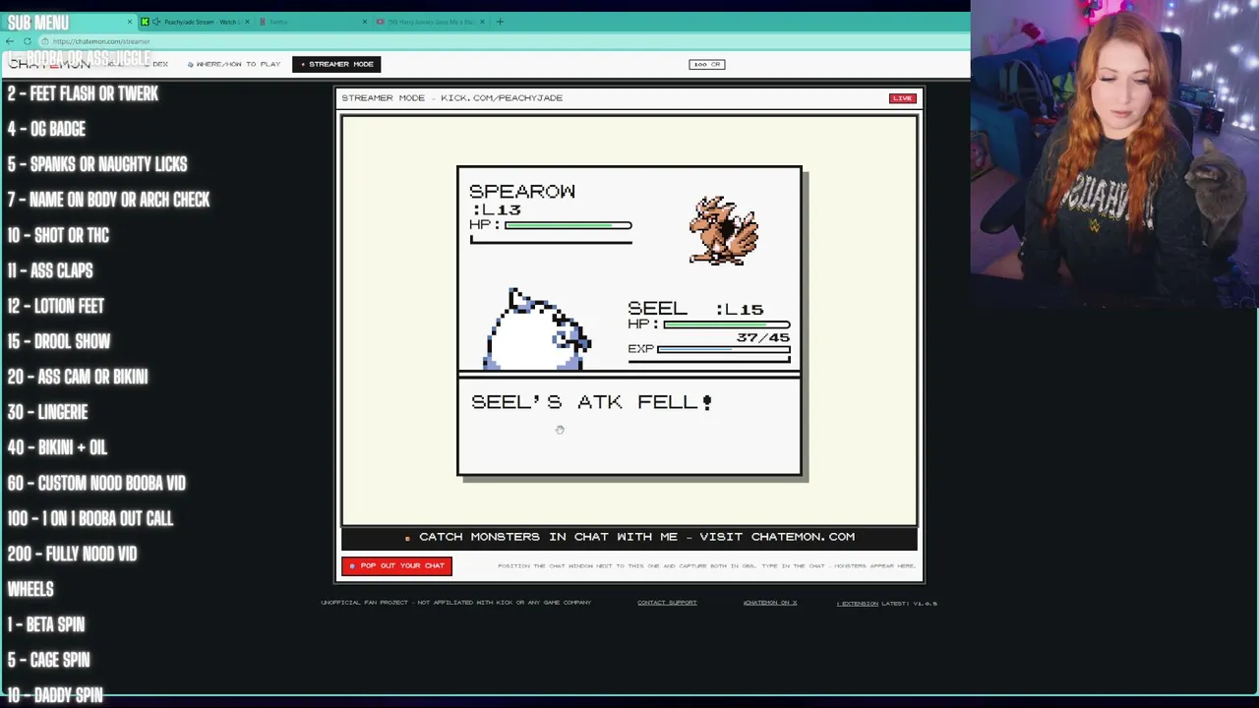Open Where/How to Play page
The width and height of the screenshot is (1259, 708).
tap(234, 64)
